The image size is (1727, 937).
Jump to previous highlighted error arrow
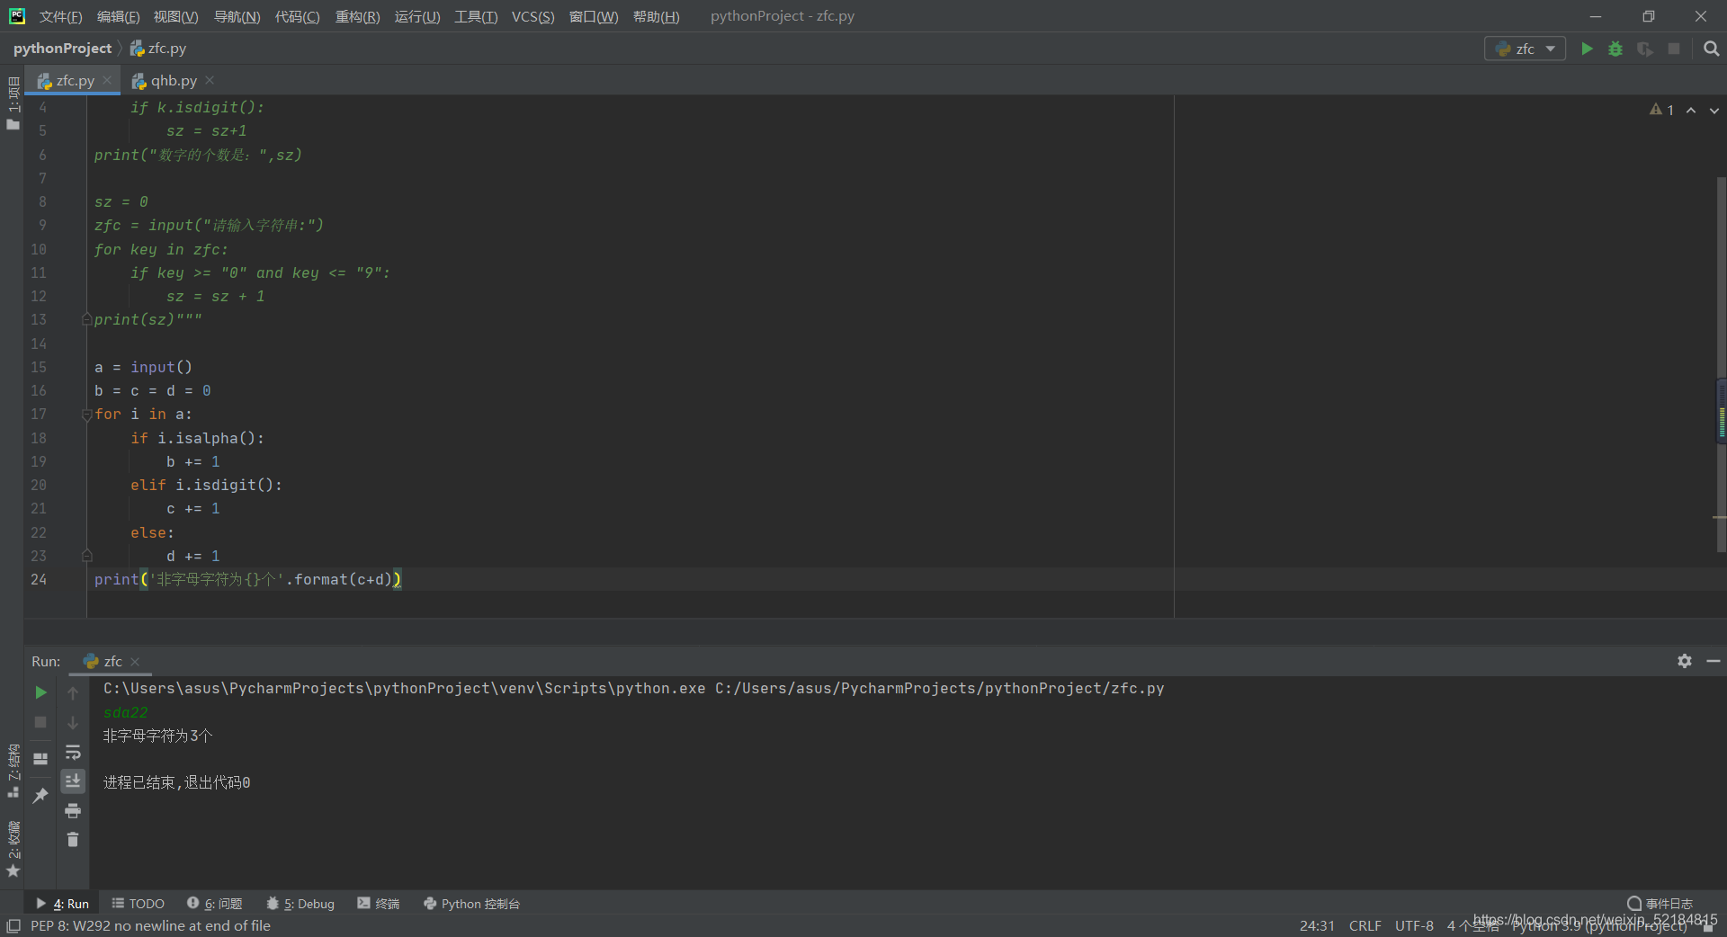1691,110
